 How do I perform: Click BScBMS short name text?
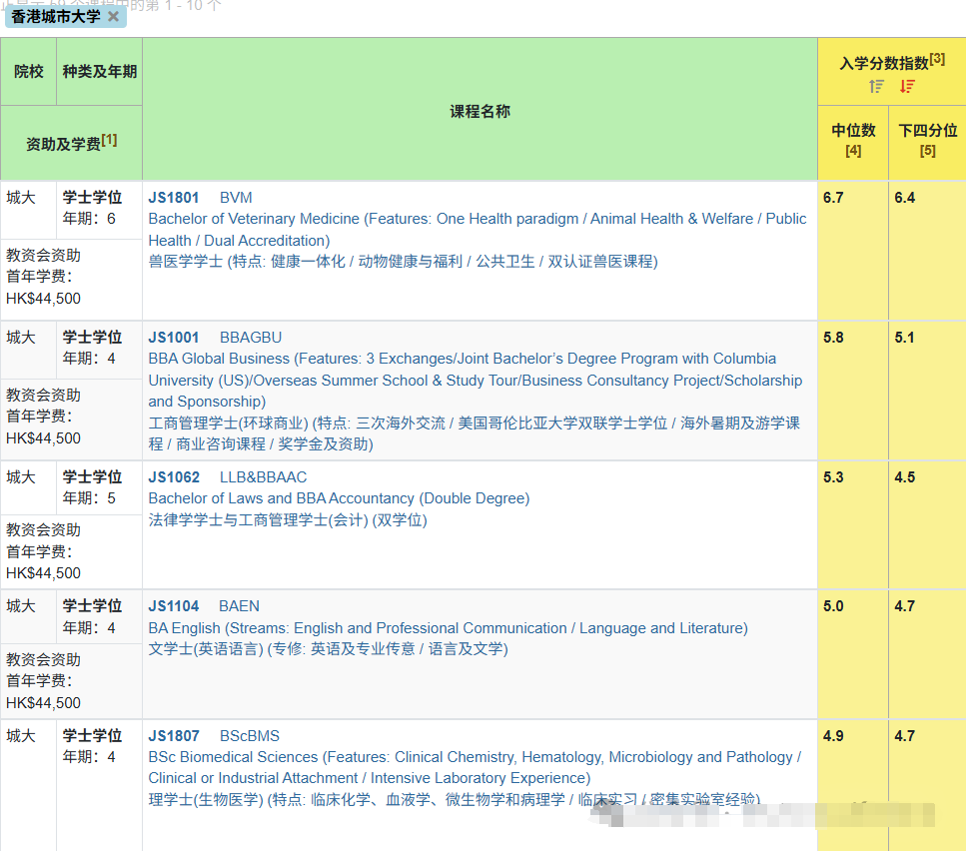point(250,736)
